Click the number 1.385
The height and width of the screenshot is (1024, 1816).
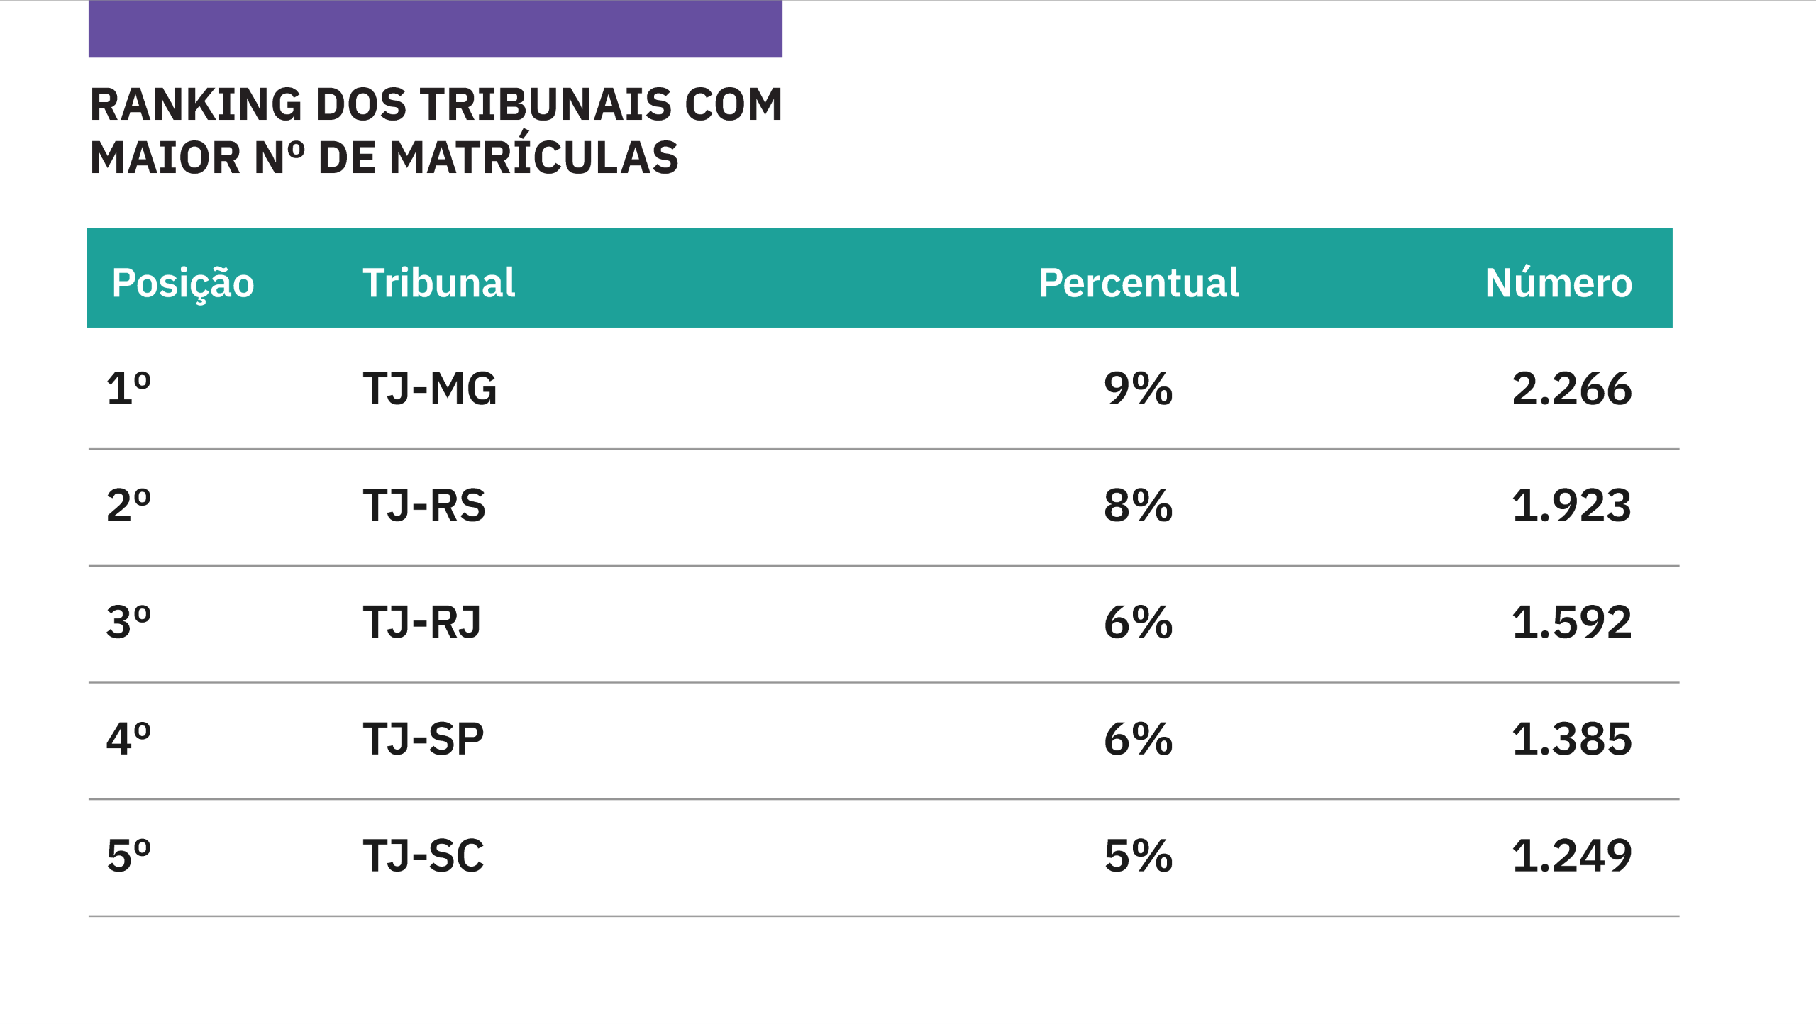pos(1572,739)
